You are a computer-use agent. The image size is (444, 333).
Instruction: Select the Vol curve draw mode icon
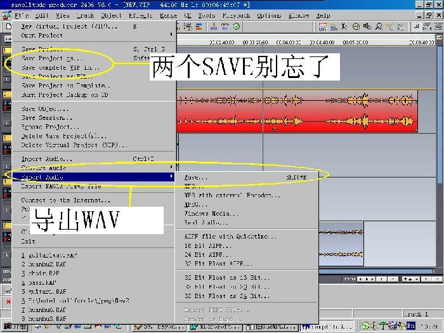tap(390, 27)
